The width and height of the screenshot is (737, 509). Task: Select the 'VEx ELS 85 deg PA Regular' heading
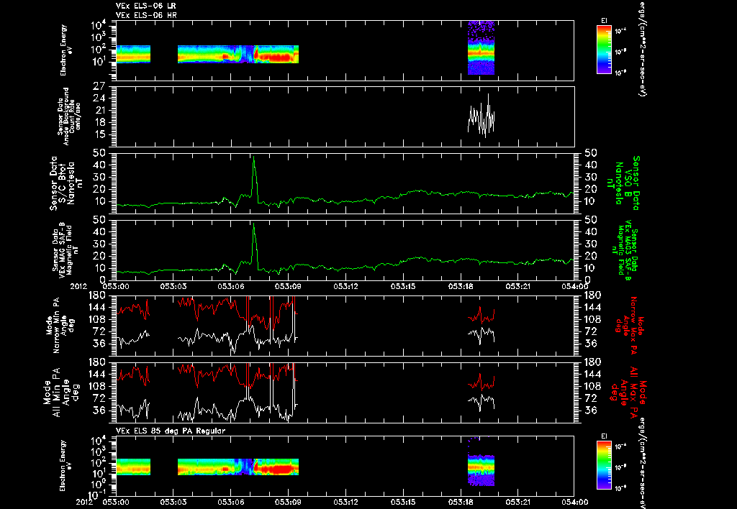[171, 431]
